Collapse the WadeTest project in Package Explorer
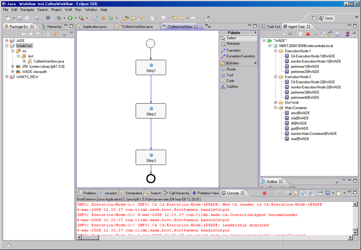This screenshot has width=361, height=250. (x=7, y=46)
